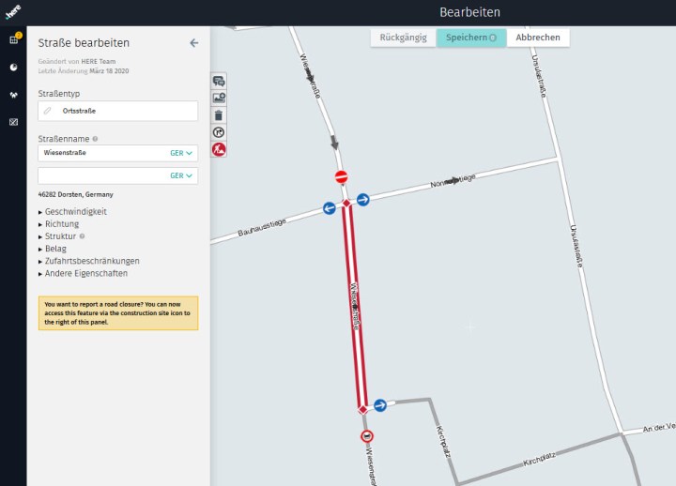Click the comments speech-bubble tool icon
676x486 pixels.
coord(219,82)
